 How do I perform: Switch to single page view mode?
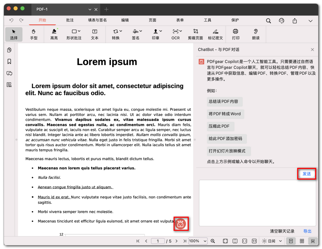[291, 241]
